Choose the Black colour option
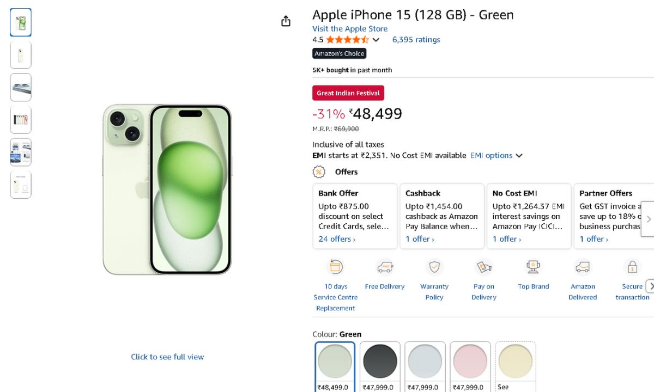The height and width of the screenshot is (392, 654). point(380,362)
